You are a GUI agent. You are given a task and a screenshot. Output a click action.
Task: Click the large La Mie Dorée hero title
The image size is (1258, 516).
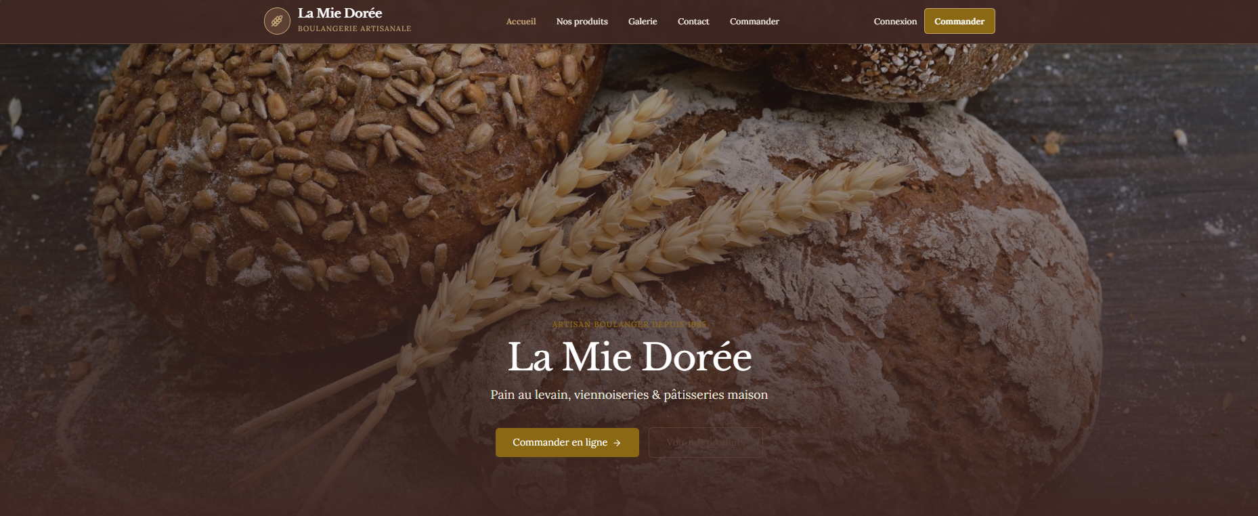click(629, 357)
